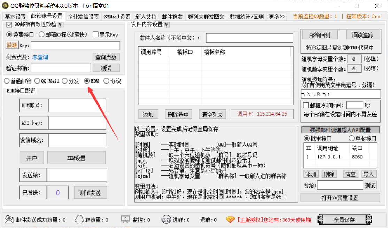The height and width of the screenshot is (228, 388).
Task: Click the bell icon beside 群数量
Action: coord(79,219)
